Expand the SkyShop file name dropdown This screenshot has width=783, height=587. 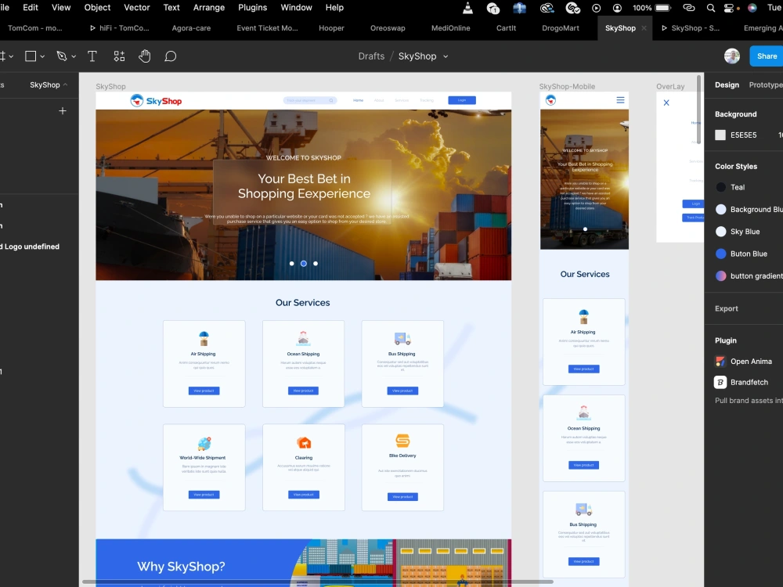click(x=446, y=56)
